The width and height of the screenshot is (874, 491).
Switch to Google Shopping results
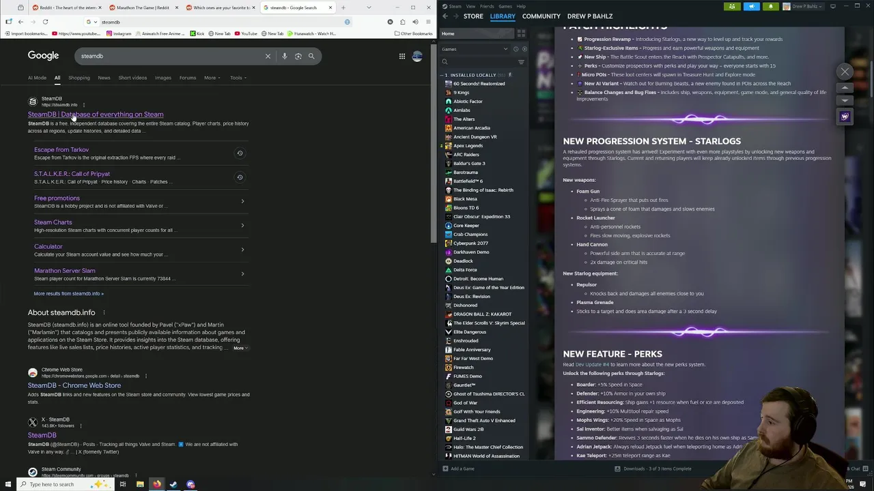(x=79, y=78)
